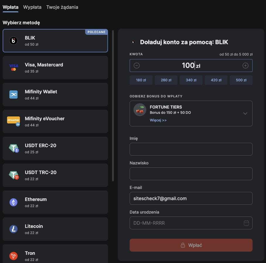
Task: Pick the Litecoin coin icon
Action: [x=13, y=229]
